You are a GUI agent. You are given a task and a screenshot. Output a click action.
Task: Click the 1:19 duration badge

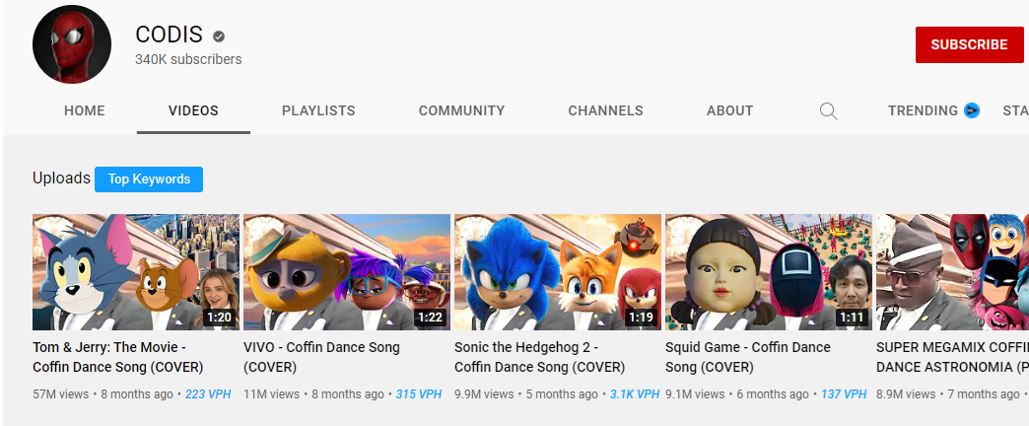pyautogui.click(x=642, y=319)
